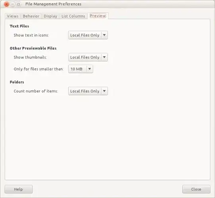Open the 10 MB file size dropdown
The width and height of the screenshot is (215, 198).
pos(80,69)
